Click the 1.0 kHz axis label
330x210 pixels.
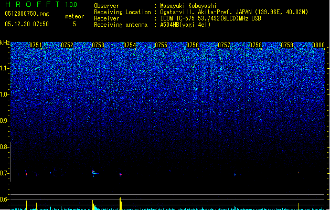click(x=4, y=94)
